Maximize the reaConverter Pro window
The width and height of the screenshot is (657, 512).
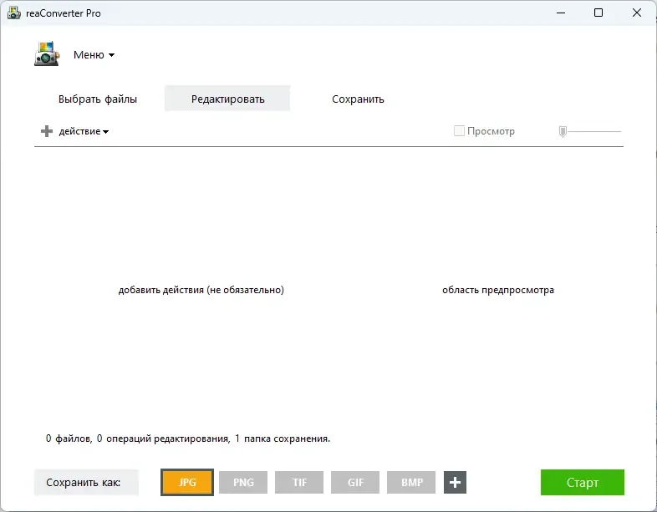click(598, 13)
